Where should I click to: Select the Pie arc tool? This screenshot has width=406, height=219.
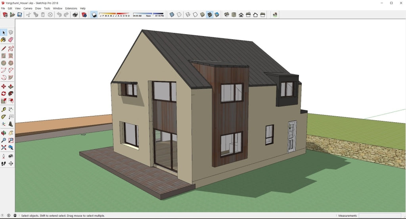click(11, 77)
